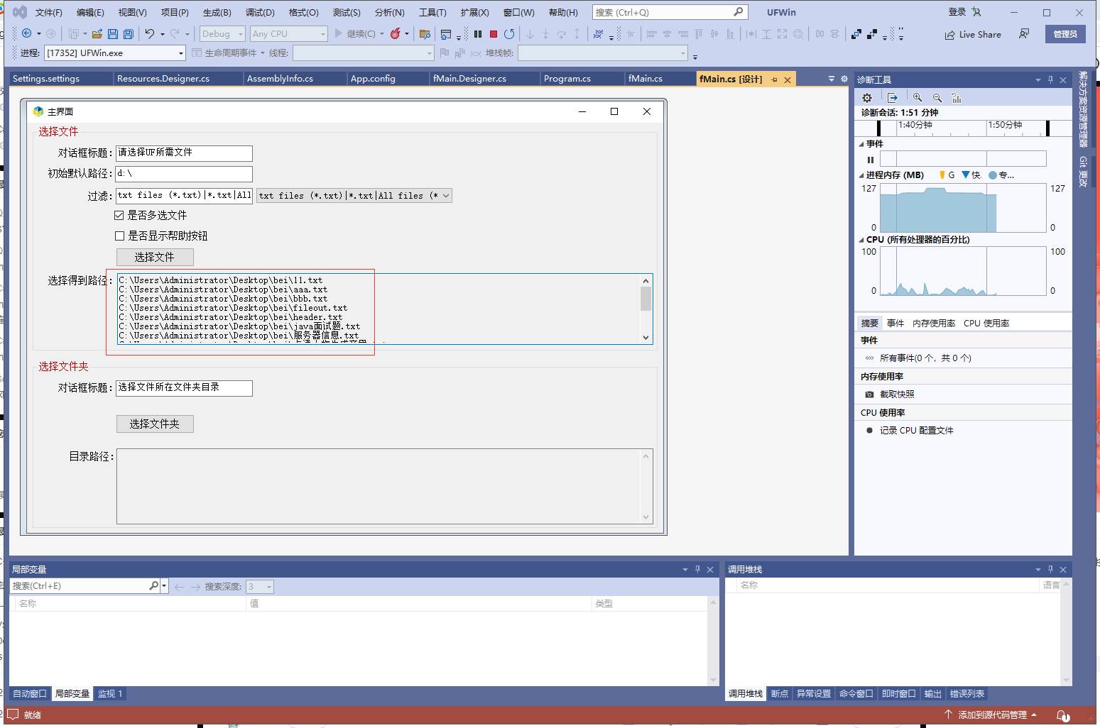Click the send to back toolbar icon

pos(872,33)
